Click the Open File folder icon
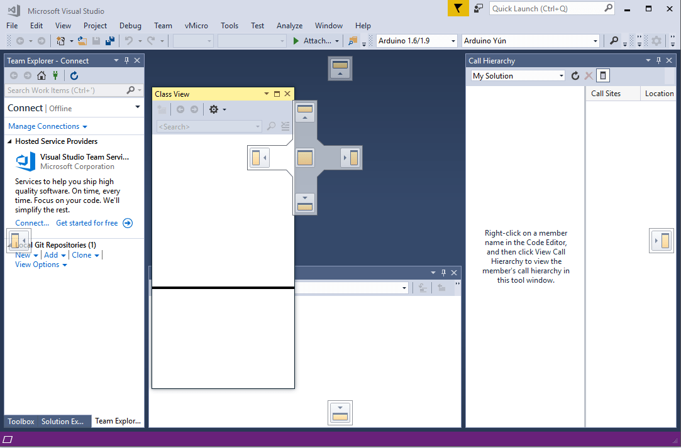This screenshot has width=681, height=448. click(82, 41)
